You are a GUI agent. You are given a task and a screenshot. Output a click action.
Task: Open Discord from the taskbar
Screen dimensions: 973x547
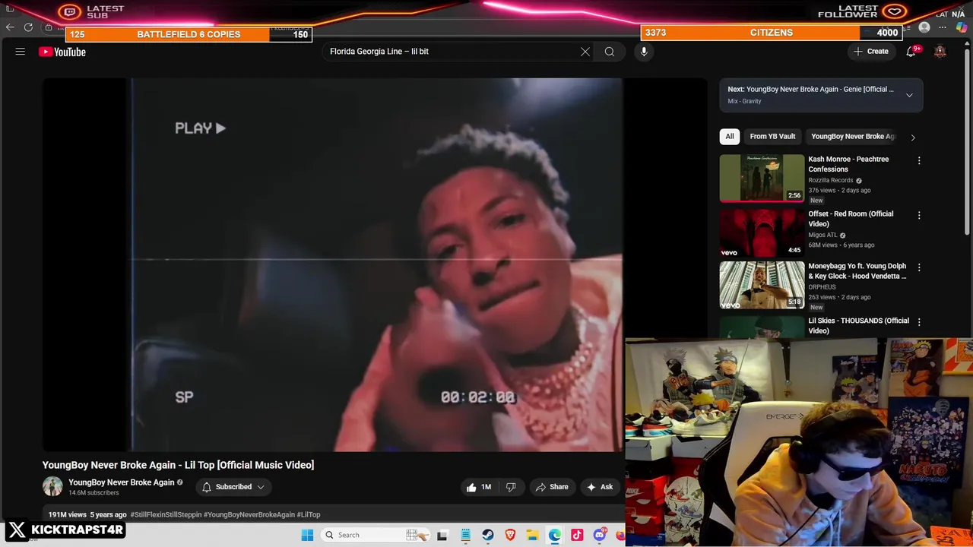coord(600,535)
